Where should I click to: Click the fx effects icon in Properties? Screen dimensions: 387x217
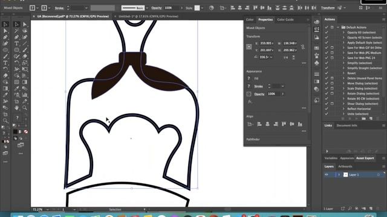(250, 102)
